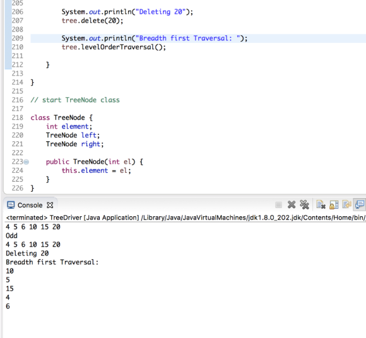
Task: Clear Console output with the clear icon
Action: point(321,204)
